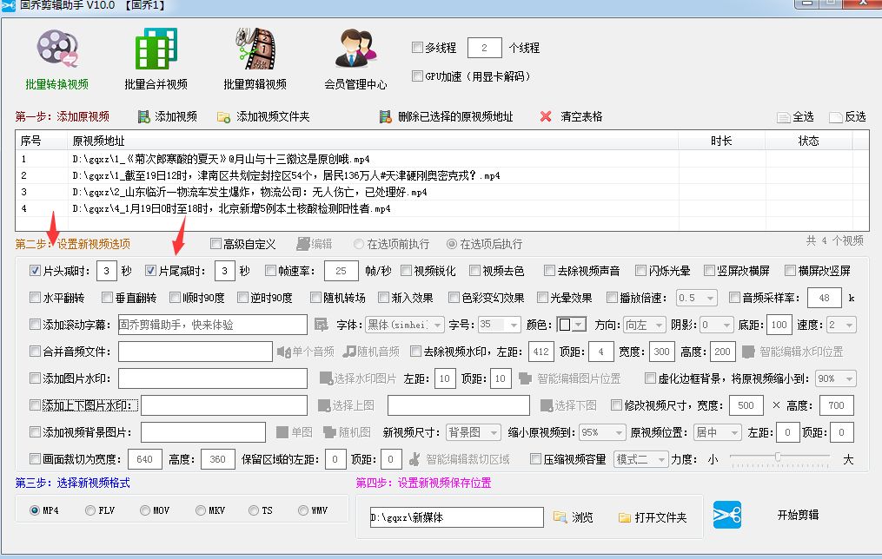Click the 智能编辑图片位置 icon

click(525, 378)
